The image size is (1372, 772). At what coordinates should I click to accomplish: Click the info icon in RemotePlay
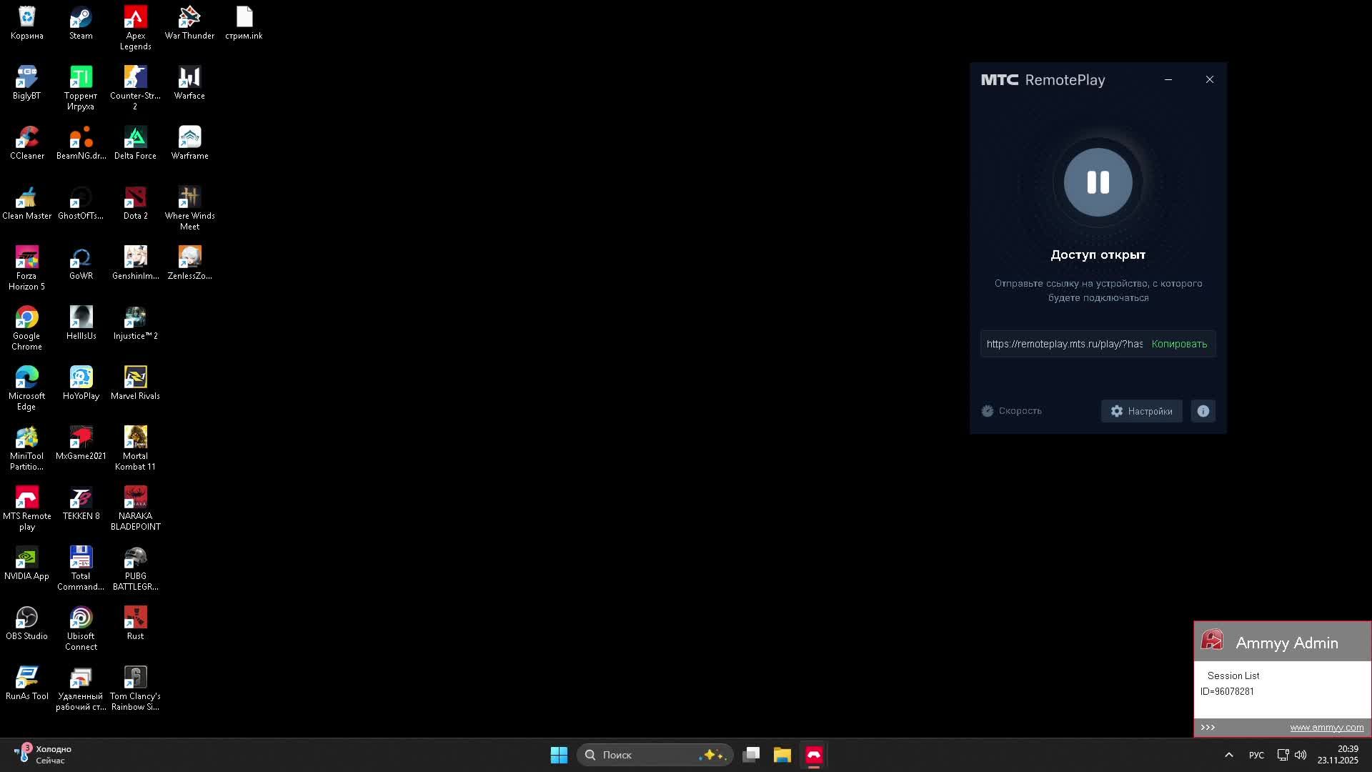point(1203,411)
